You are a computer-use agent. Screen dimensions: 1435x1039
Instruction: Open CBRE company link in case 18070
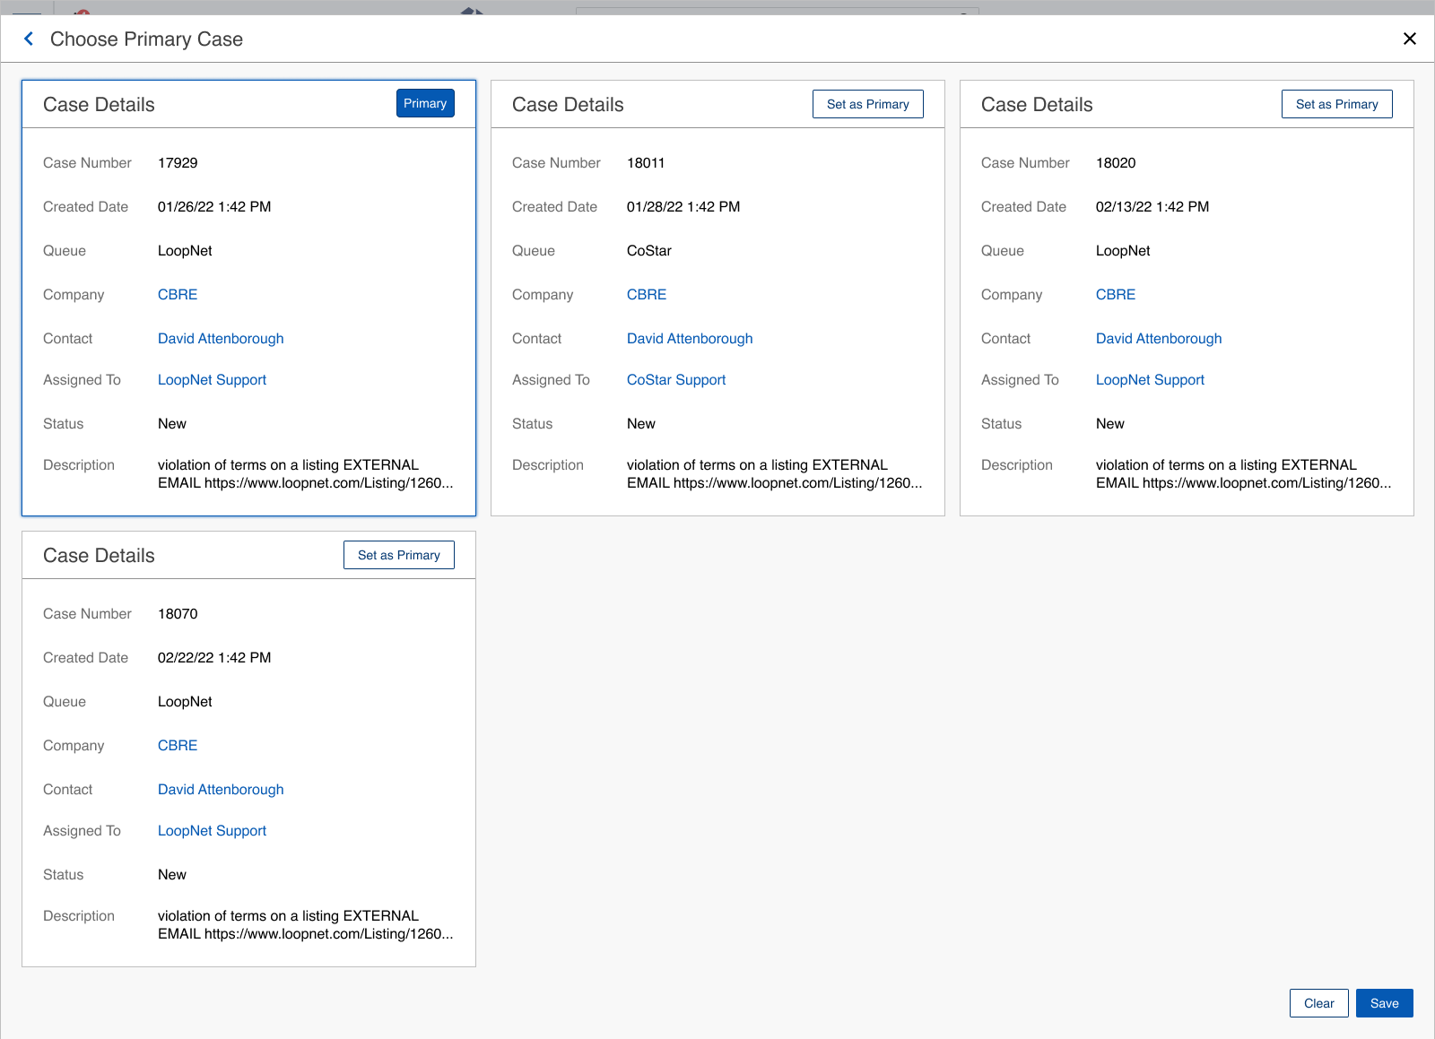178,745
